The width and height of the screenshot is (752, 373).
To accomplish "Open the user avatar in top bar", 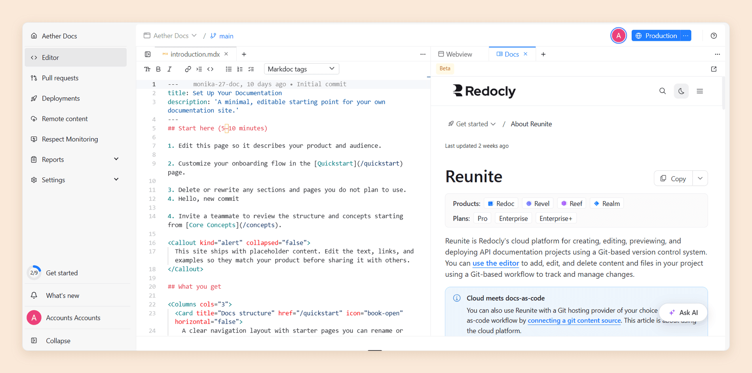I will [618, 36].
